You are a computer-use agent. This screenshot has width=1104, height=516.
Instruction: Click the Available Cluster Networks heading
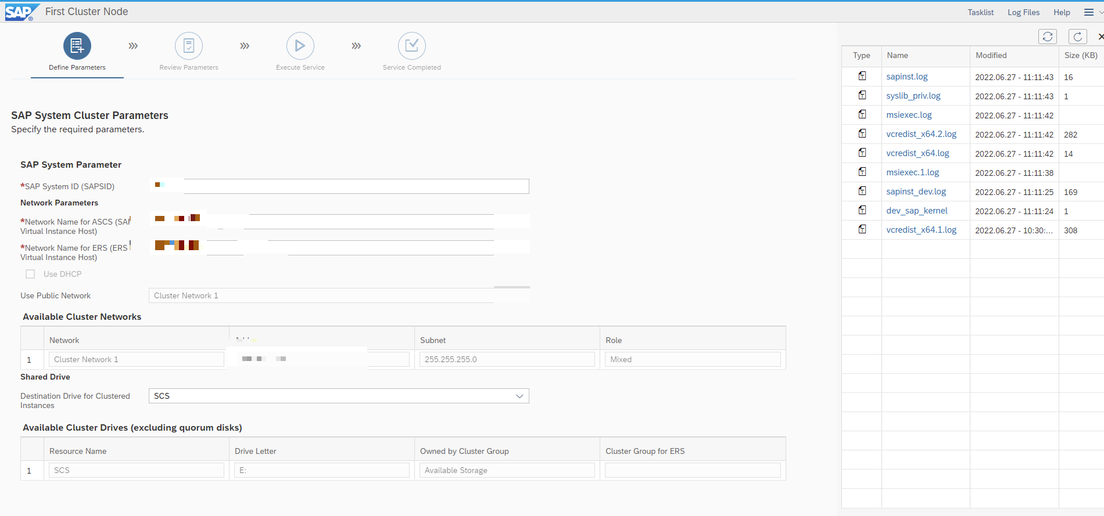click(82, 317)
